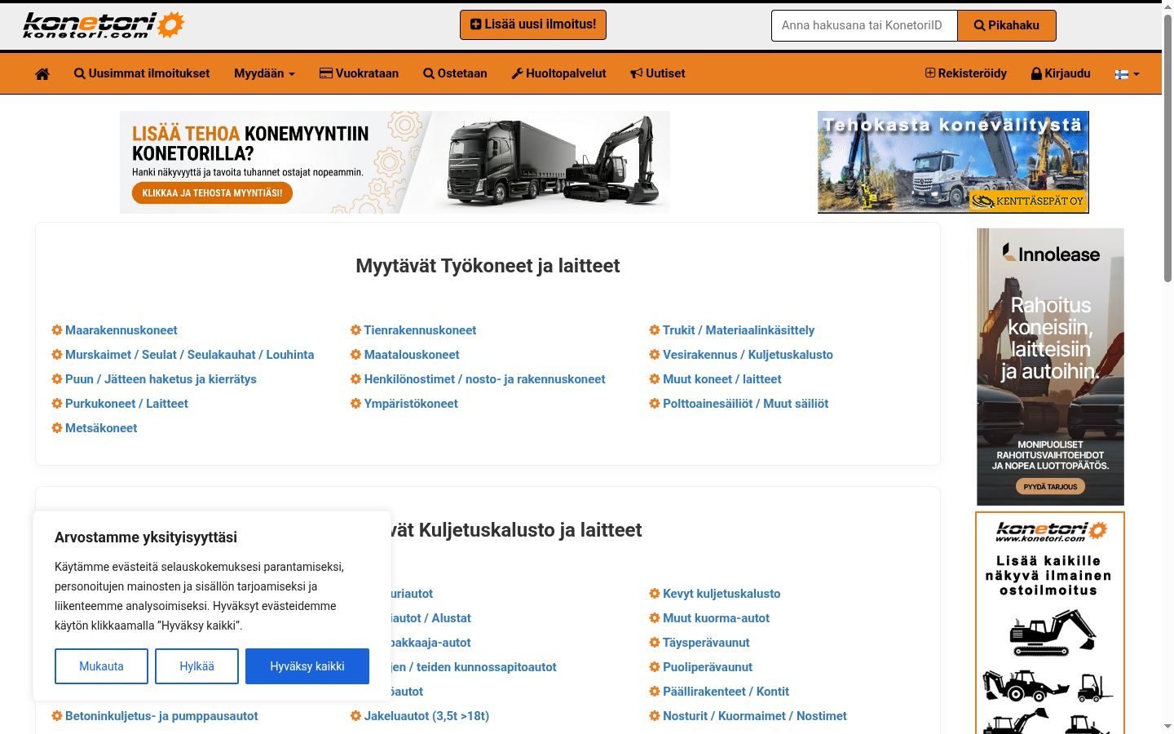Focus the hakusana search input field
1174x734 pixels.
pyautogui.click(x=864, y=25)
